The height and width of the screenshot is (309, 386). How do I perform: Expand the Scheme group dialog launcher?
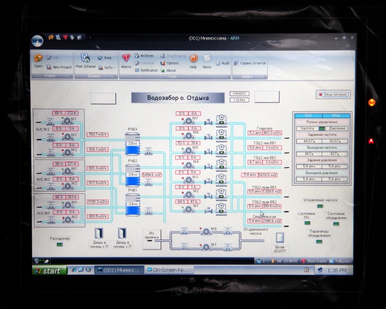coord(115,77)
